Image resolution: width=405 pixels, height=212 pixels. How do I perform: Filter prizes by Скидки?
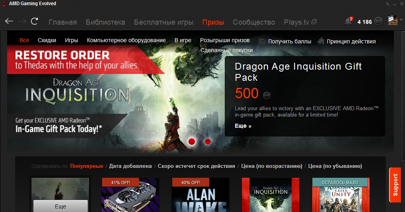coord(47,40)
